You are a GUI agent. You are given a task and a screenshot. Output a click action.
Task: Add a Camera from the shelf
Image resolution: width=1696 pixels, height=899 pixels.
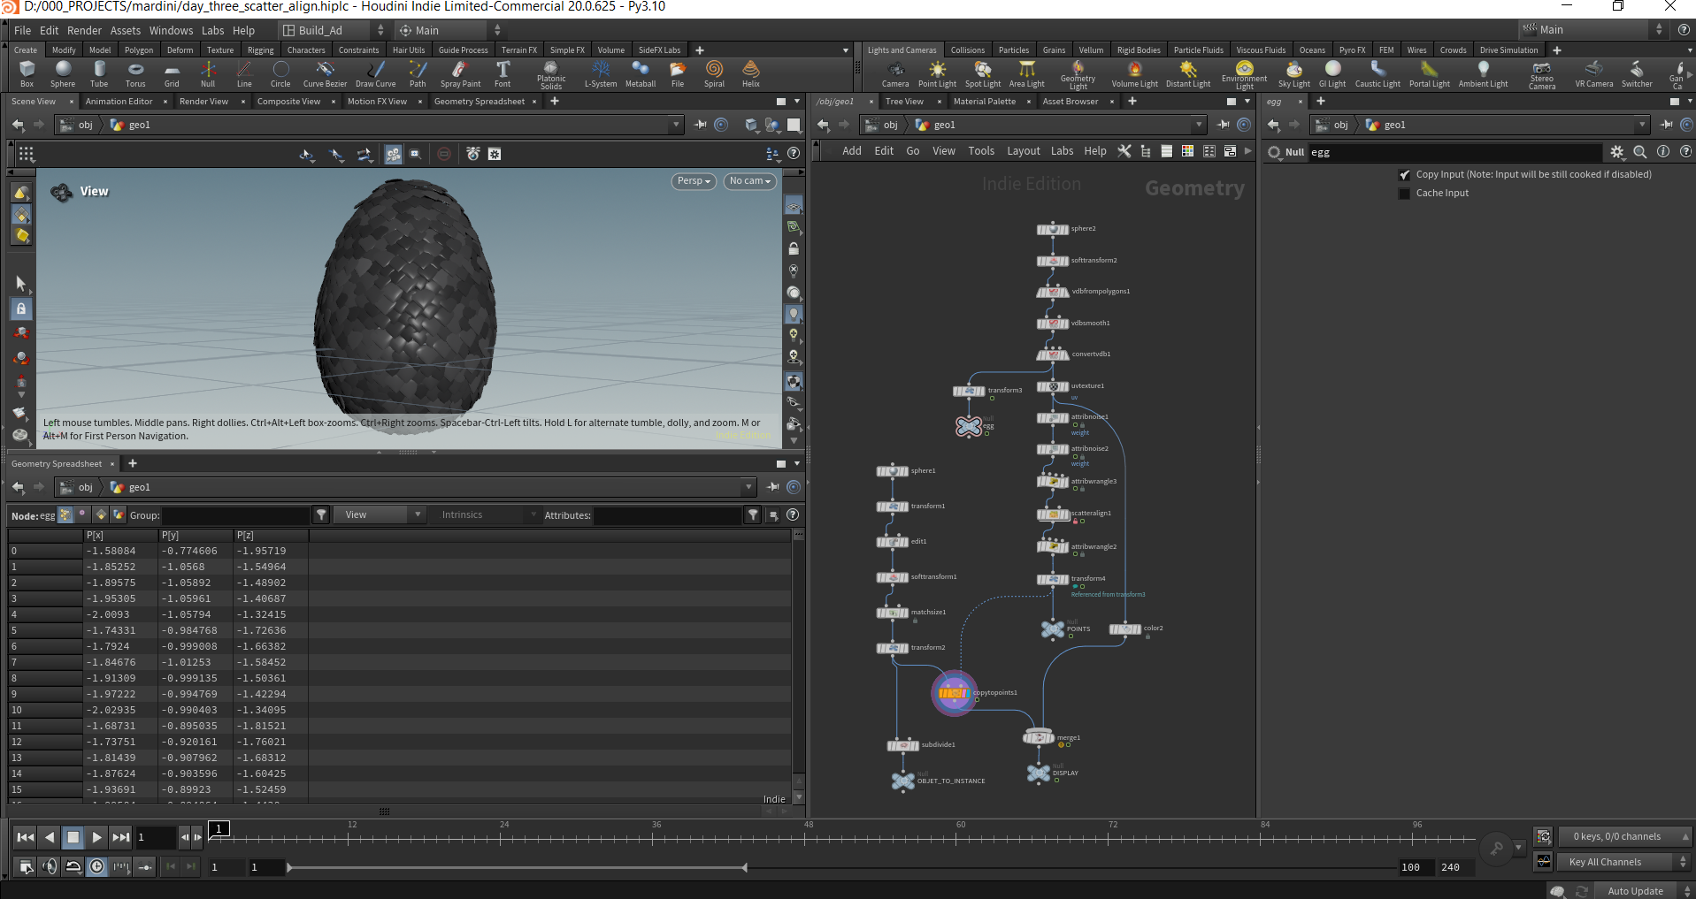click(x=895, y=73)
